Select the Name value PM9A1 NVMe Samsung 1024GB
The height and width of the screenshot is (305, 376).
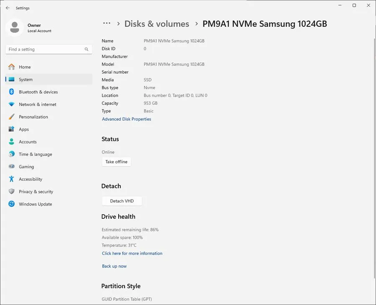174,41
